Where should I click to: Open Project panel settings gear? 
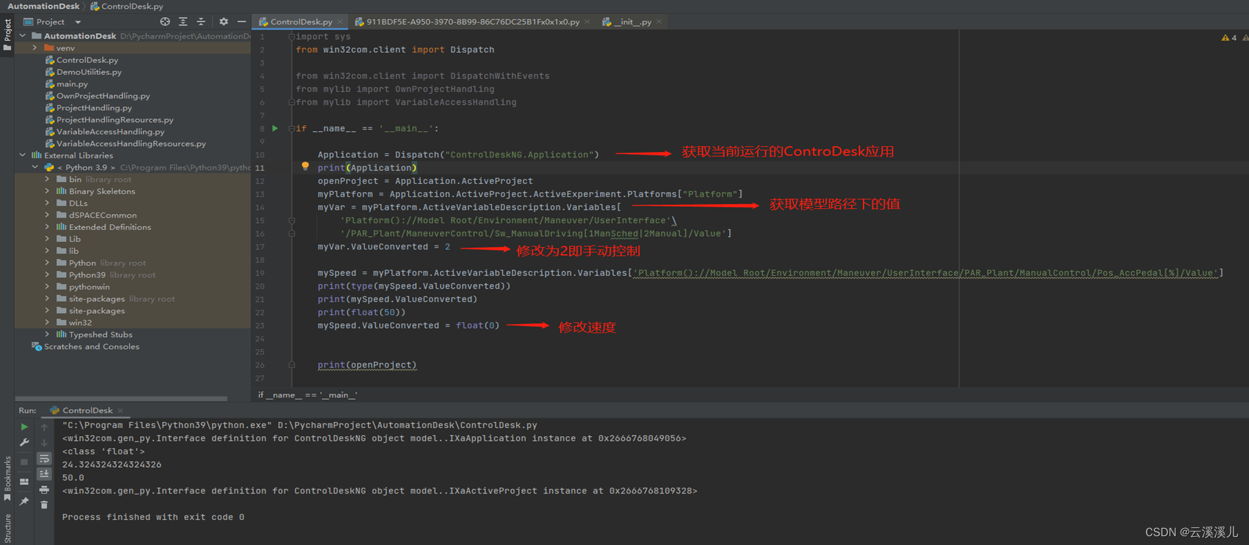pyautogui.click(x=224, y=22)
